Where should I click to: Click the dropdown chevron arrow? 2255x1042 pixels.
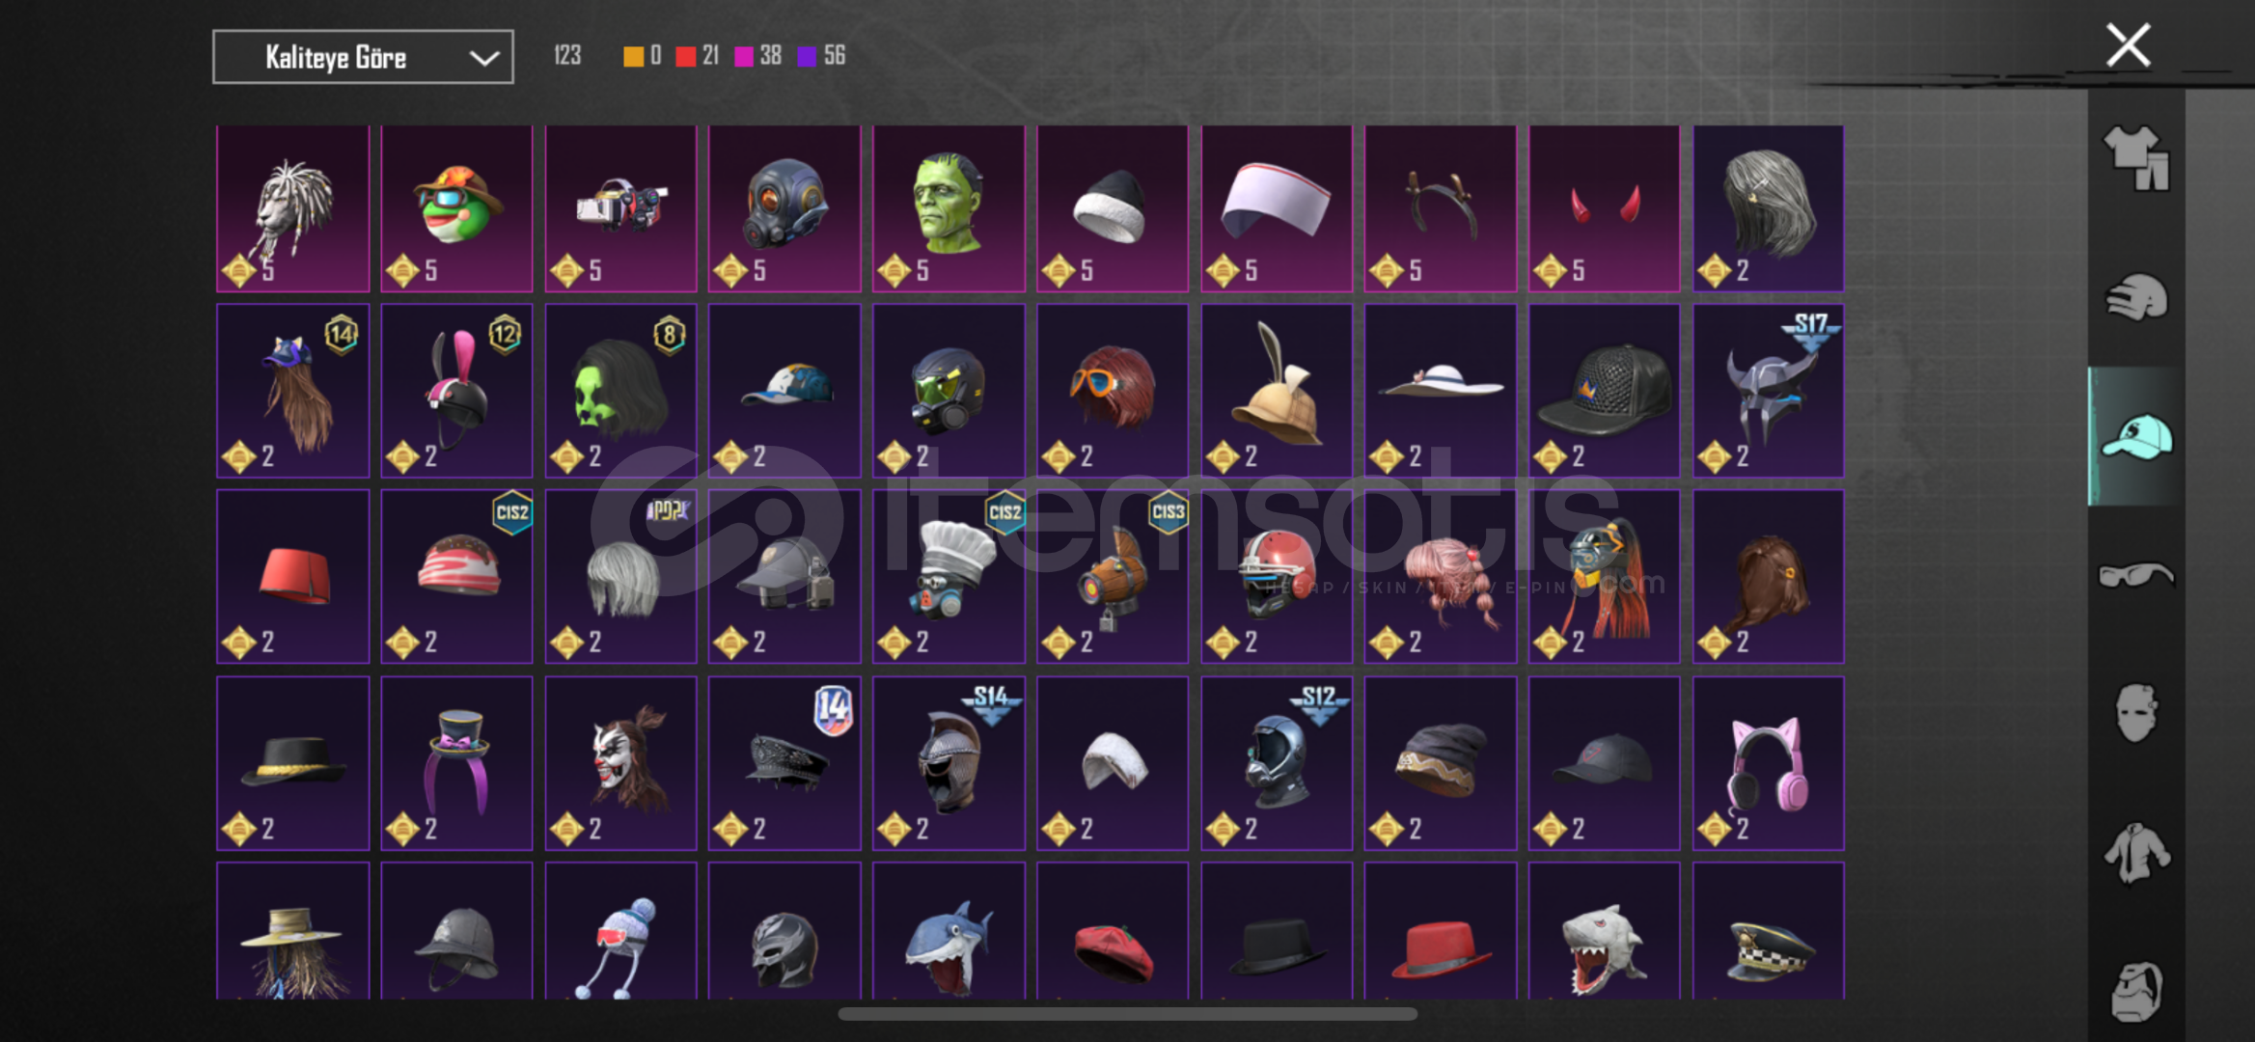483,58
